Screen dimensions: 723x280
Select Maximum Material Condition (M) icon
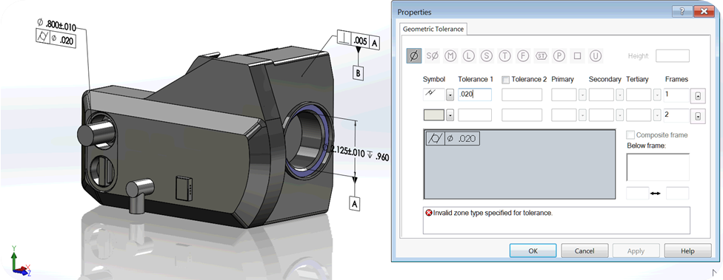point(450,56)
